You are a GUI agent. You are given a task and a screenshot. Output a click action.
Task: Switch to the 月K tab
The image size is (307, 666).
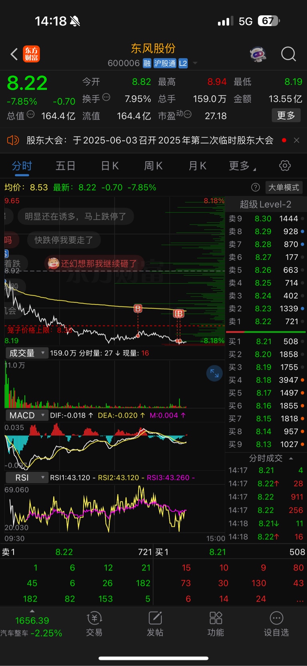(197, 166)
